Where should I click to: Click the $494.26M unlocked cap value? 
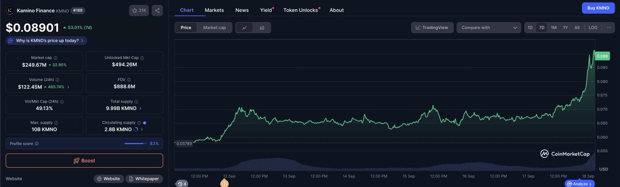point(124,65)
